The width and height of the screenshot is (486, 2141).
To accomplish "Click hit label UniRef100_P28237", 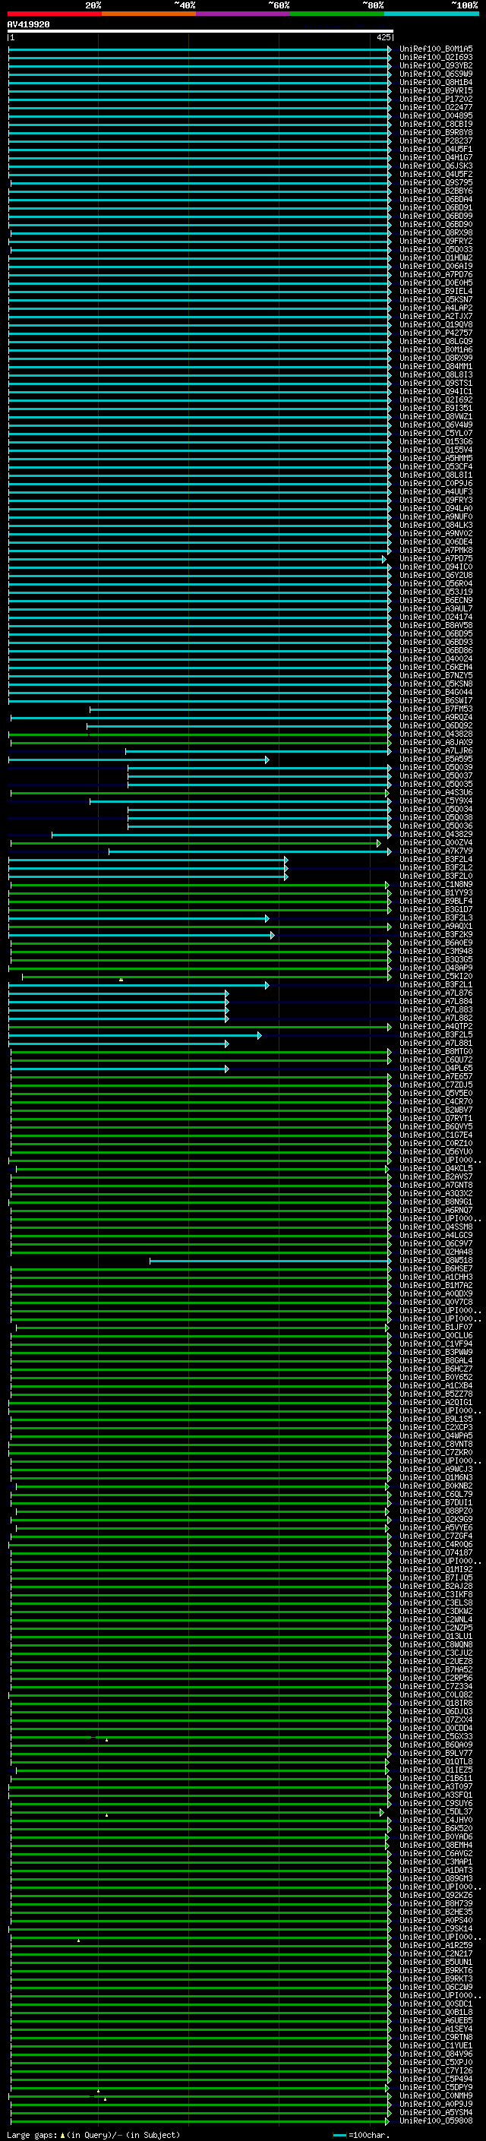I will [x=436, y=141].
